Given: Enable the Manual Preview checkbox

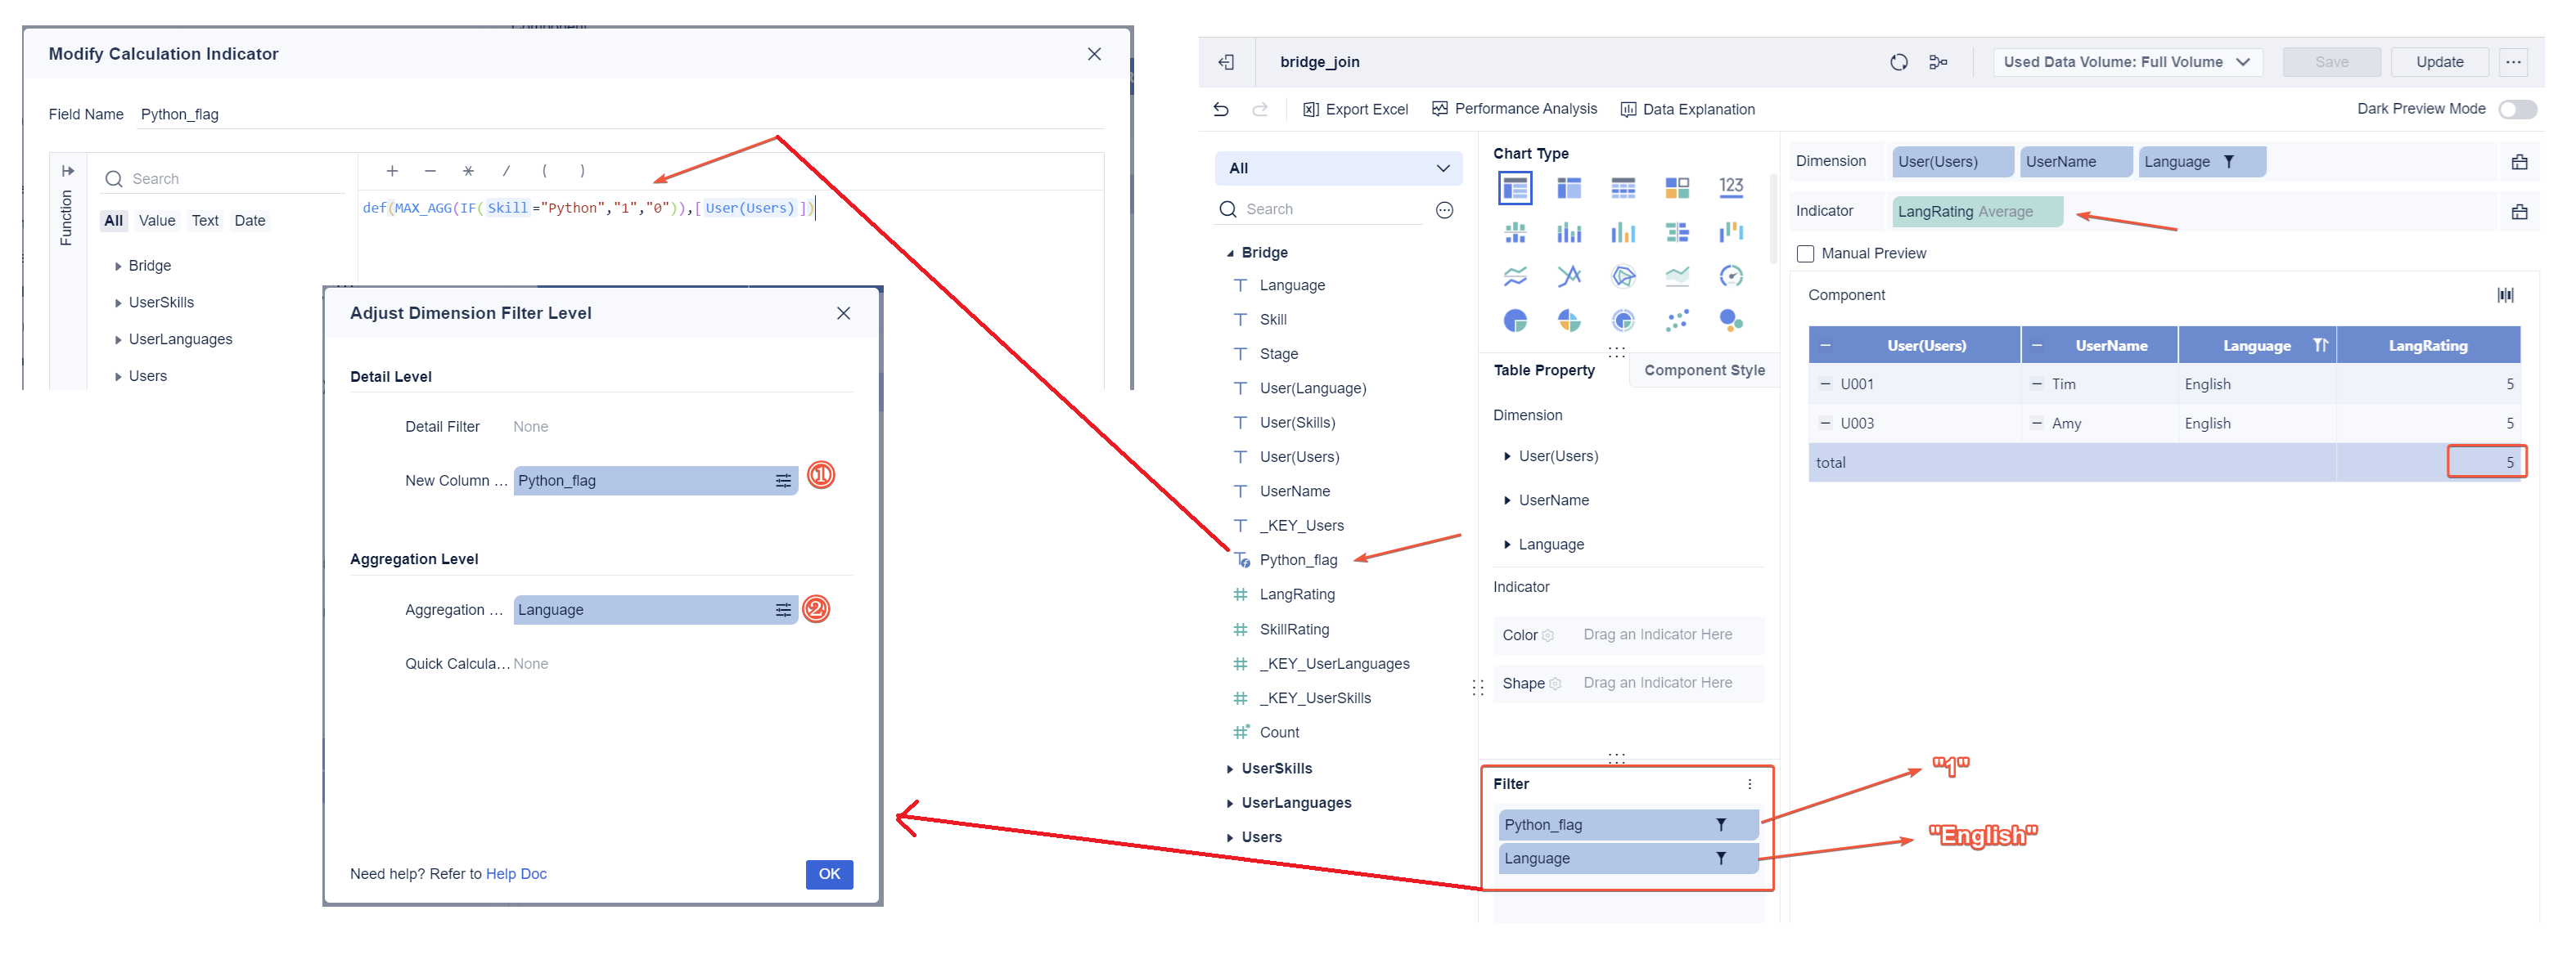Looking at the screenshot, I should [1805, 253].
